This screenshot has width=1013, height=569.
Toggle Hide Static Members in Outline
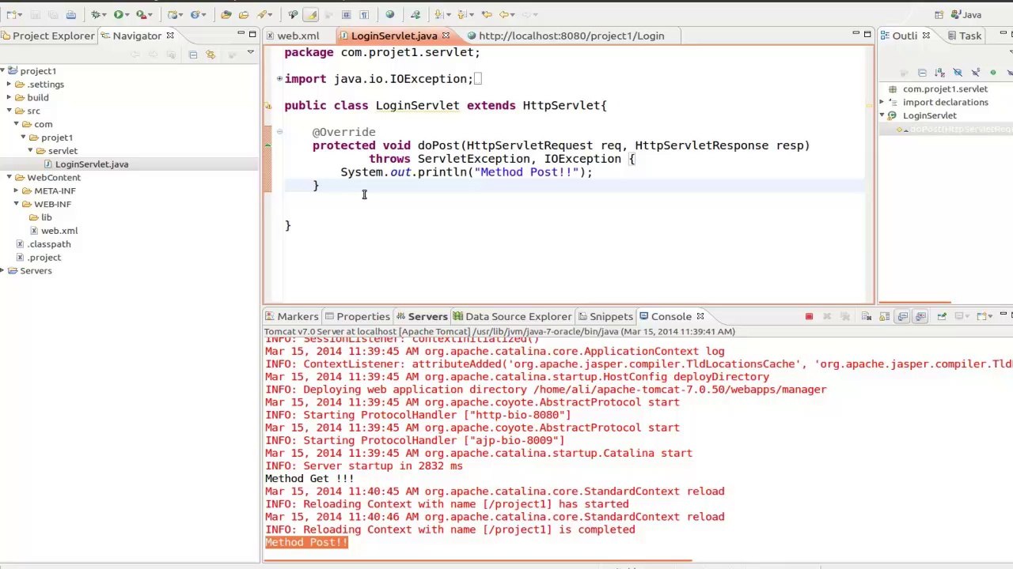976,73
